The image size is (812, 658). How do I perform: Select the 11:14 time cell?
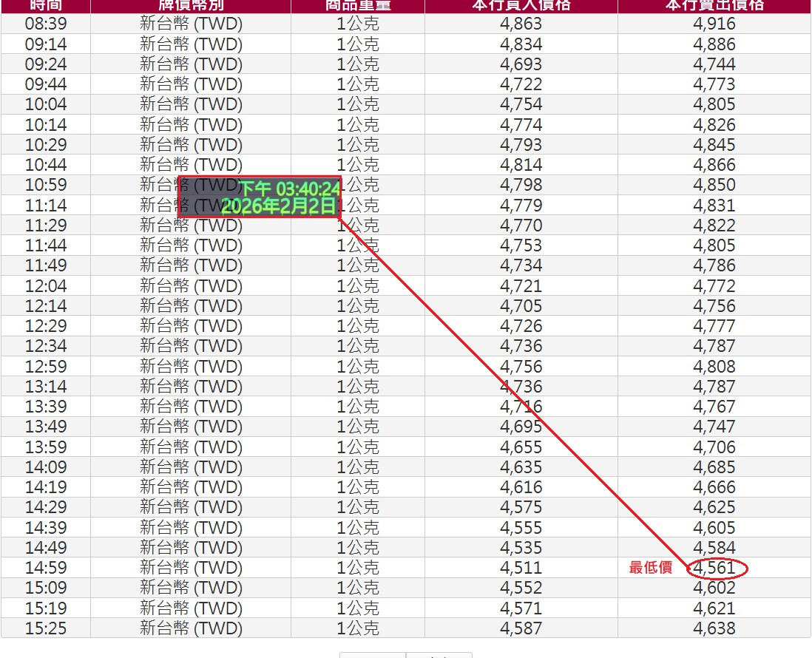pos(46,206)
